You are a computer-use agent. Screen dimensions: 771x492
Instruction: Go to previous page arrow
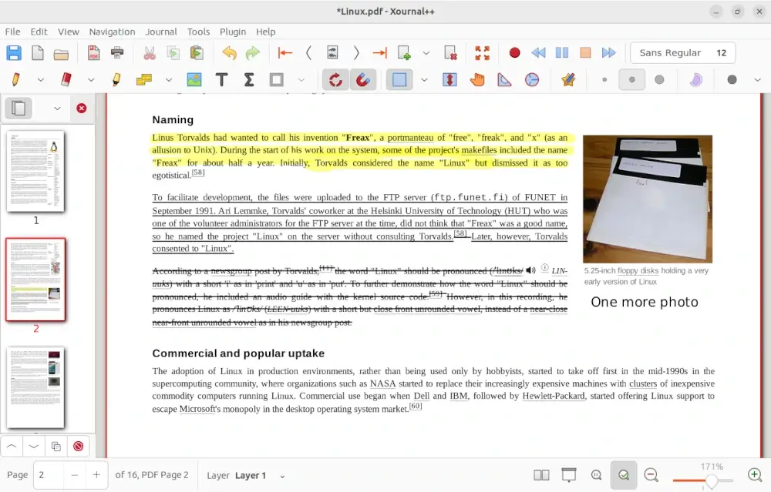tap(309, 52)
